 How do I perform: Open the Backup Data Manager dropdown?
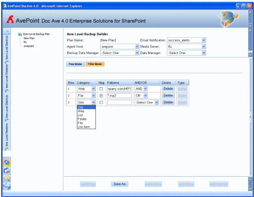(x=120, y=53)
